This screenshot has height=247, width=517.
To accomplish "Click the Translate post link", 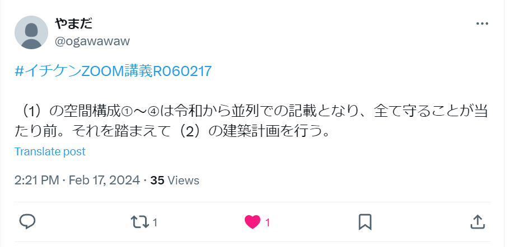I will click(50, 151).
